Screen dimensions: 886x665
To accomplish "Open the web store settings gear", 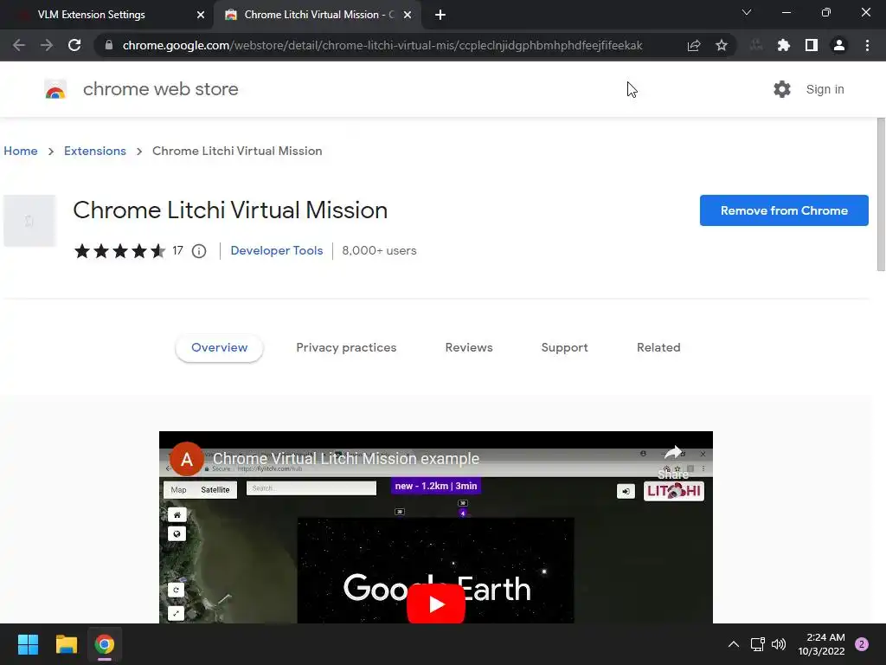I will (x=782, y=89).
